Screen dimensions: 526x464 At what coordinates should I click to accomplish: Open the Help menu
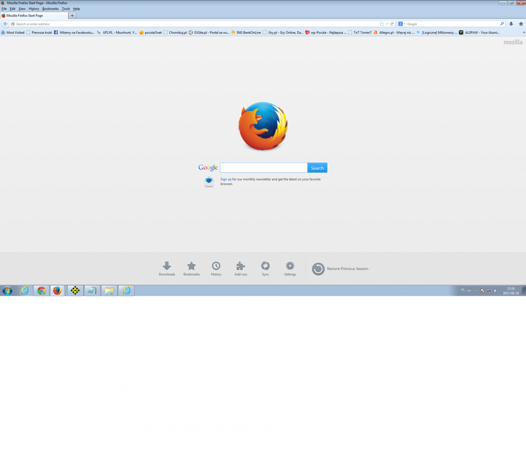point(76,9)
